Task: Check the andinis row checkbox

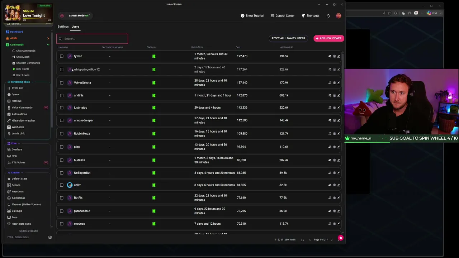Action: click(62, 96)
